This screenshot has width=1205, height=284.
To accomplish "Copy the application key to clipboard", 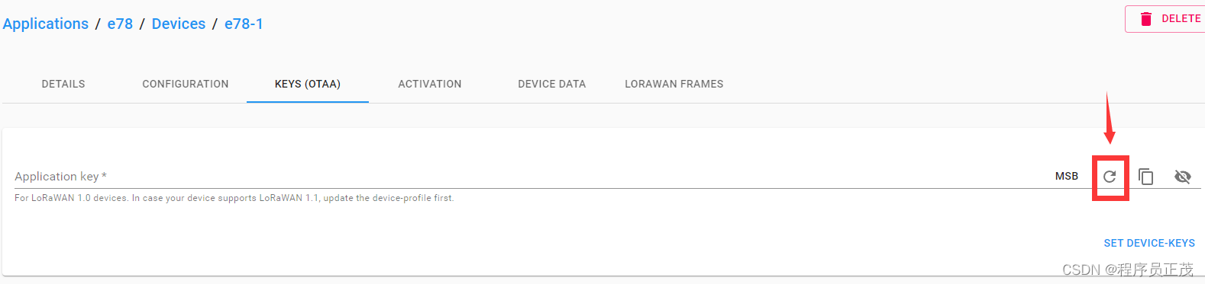I will (1146, 177).
